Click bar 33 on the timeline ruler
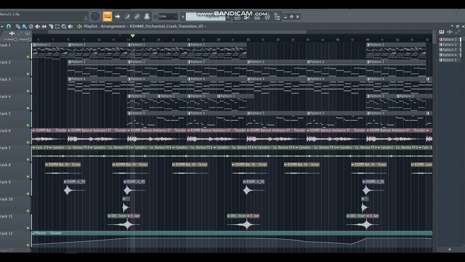 tap(248, 39)
